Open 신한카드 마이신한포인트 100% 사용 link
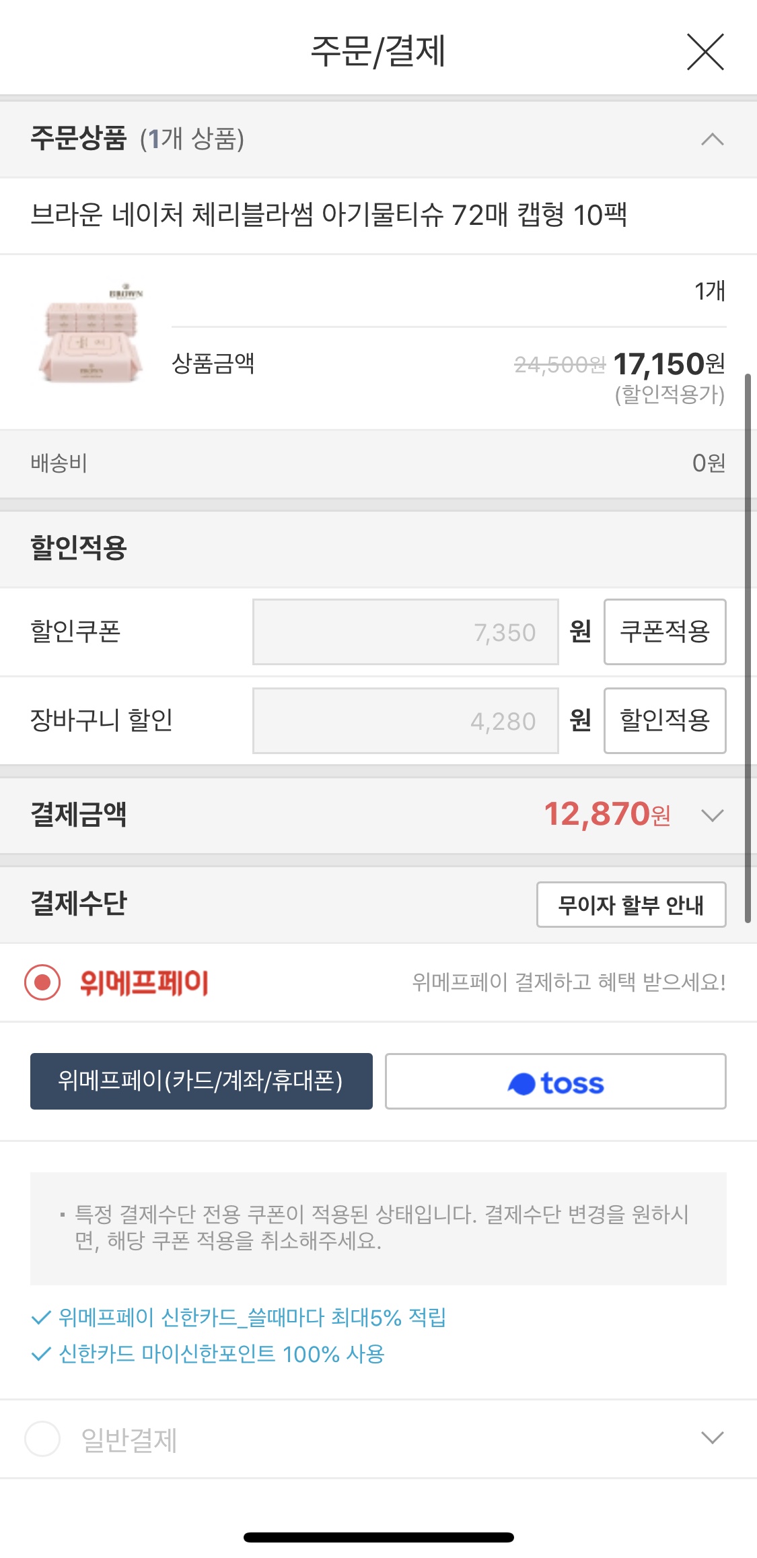 (x=221, y=1353)
